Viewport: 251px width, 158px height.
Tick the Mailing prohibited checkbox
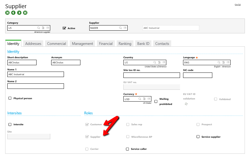pos(156,102)
